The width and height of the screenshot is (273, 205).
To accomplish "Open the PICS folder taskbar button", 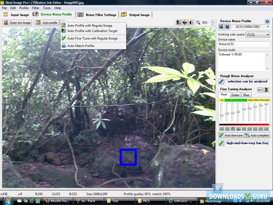I will (150, 201).
